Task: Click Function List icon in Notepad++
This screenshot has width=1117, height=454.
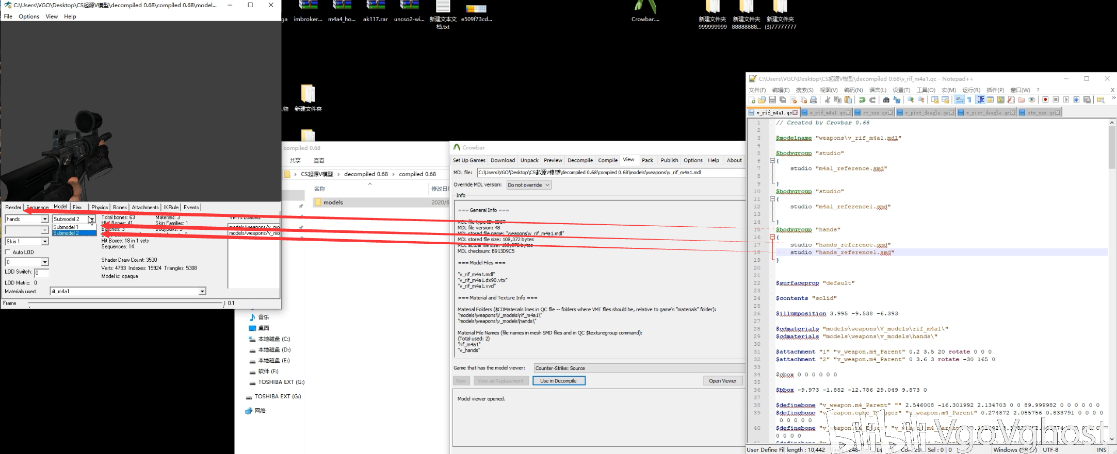Action: point(1011,100)
